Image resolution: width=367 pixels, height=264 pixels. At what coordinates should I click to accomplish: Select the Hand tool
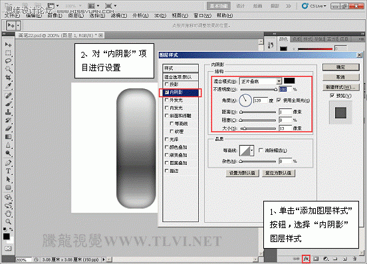8,213
